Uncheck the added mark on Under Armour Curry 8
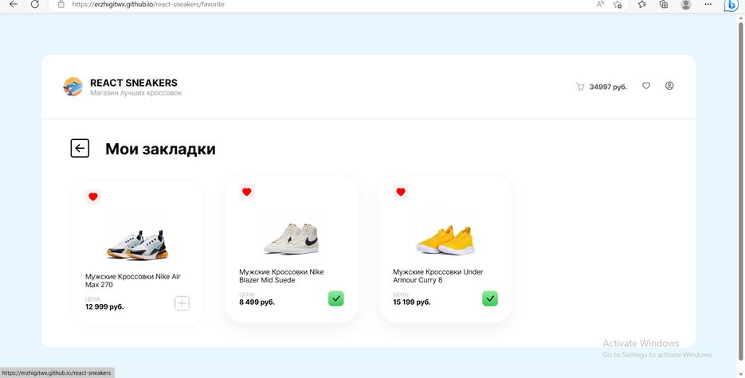Screen dimensions: 745x378 point(490,298)
